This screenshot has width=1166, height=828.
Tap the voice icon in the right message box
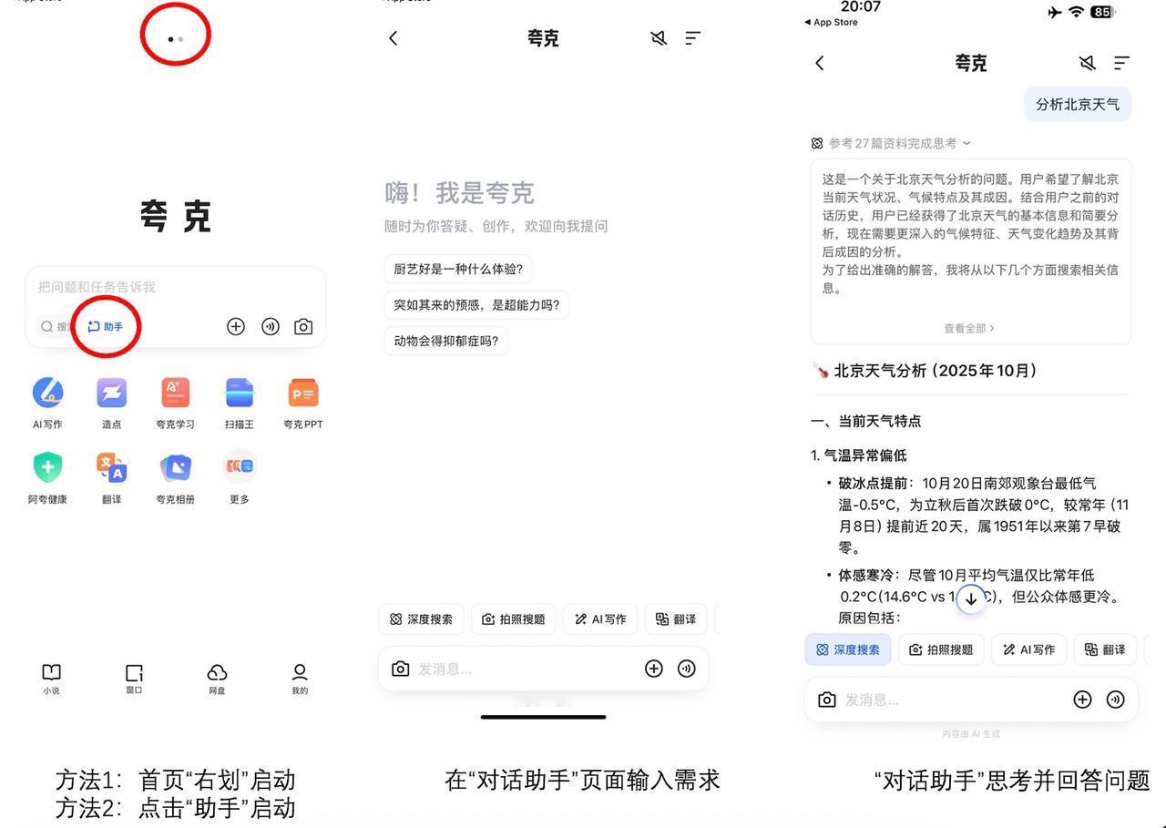coord(1115,700)
